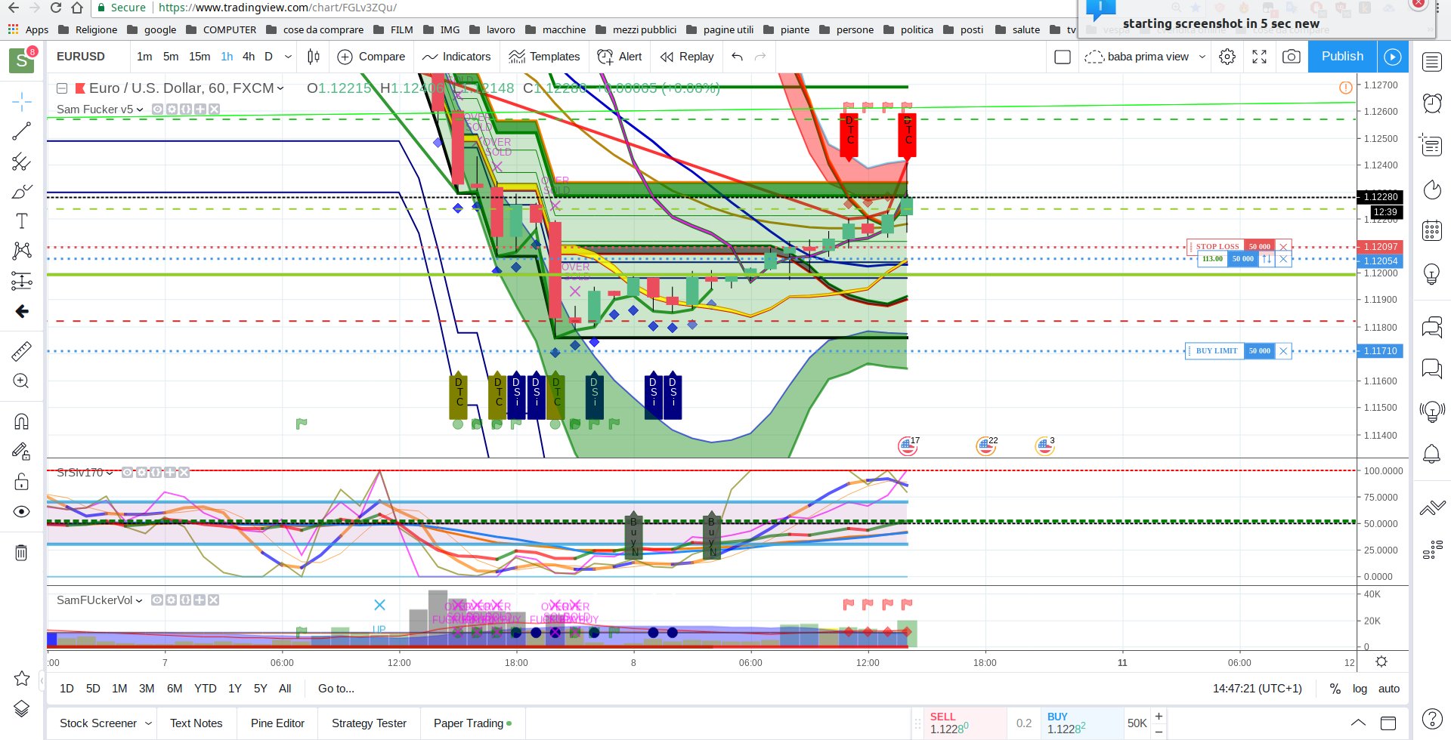Toggle auto scale mode
The image size is (1451, 740).
tap(1389, 689)
